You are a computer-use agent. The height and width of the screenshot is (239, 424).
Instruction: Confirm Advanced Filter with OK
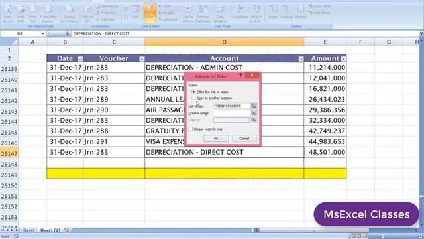point(216,139)
